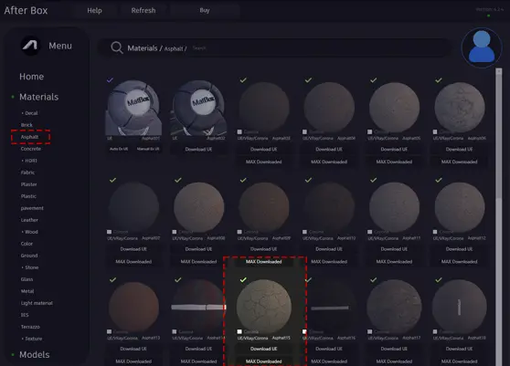Tick the Corona checkbox on Asphalt04
Screen dimensions: 510x366
click(x=304, y=131)
